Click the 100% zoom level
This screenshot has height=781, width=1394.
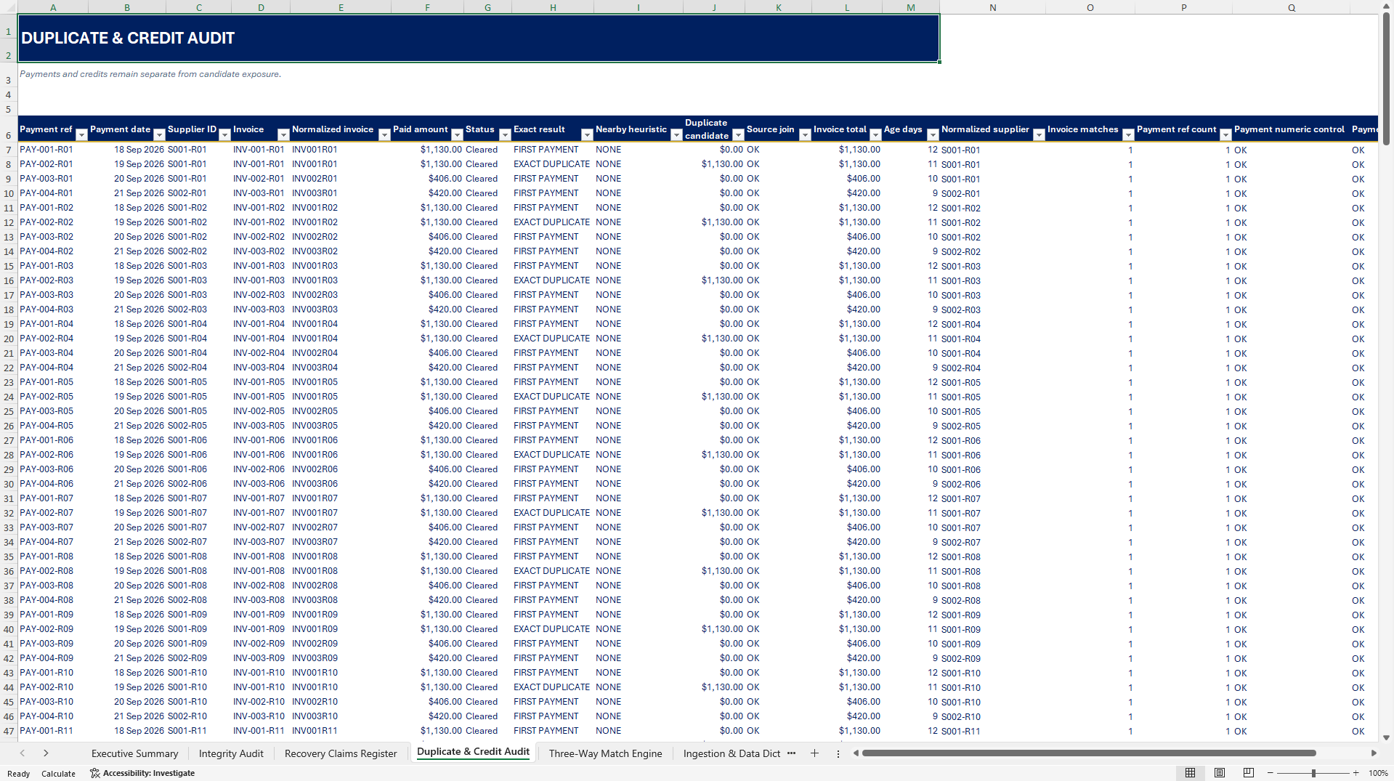(x=1378, y=773)
